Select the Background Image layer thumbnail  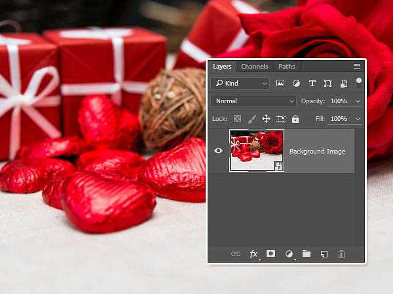pyautogui.click(x=256, y=151)
